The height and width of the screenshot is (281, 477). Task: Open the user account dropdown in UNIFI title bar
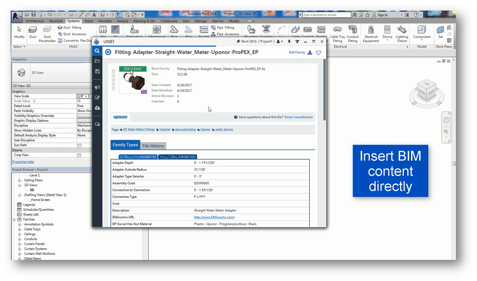(x=280, y=41)
